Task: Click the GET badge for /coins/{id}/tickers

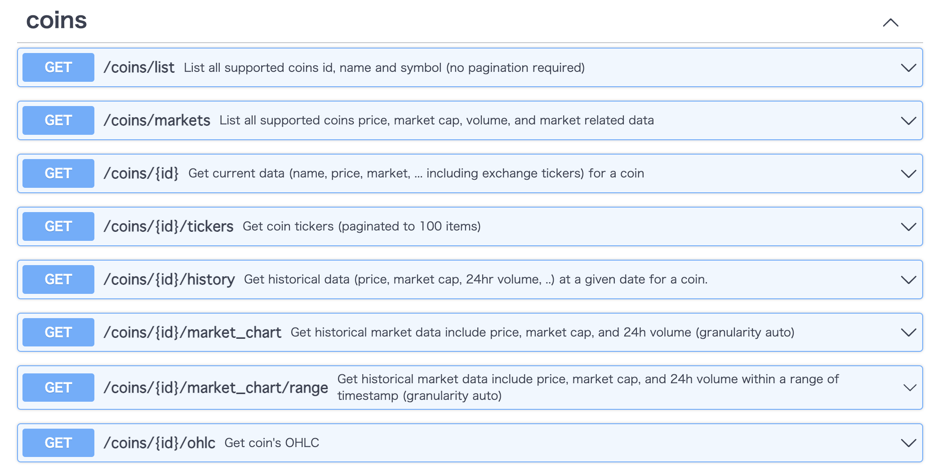Action: [x=58, y=226]
